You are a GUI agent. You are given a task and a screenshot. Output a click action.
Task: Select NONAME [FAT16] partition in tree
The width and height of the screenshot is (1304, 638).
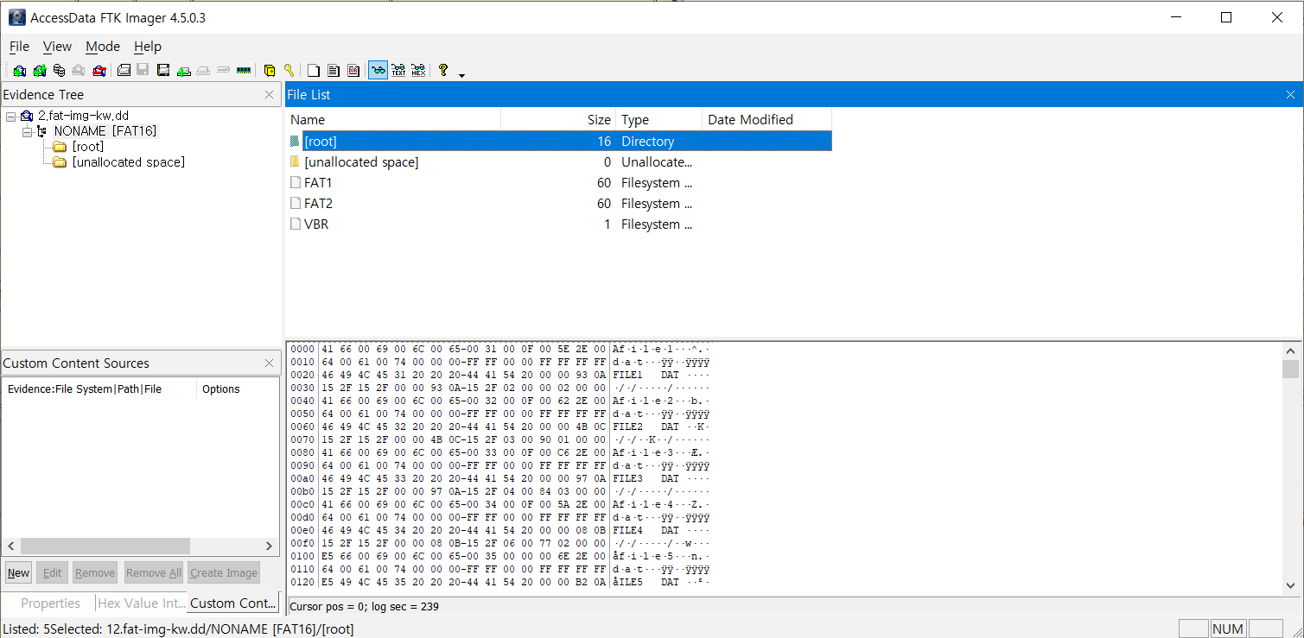click(105, 131)
